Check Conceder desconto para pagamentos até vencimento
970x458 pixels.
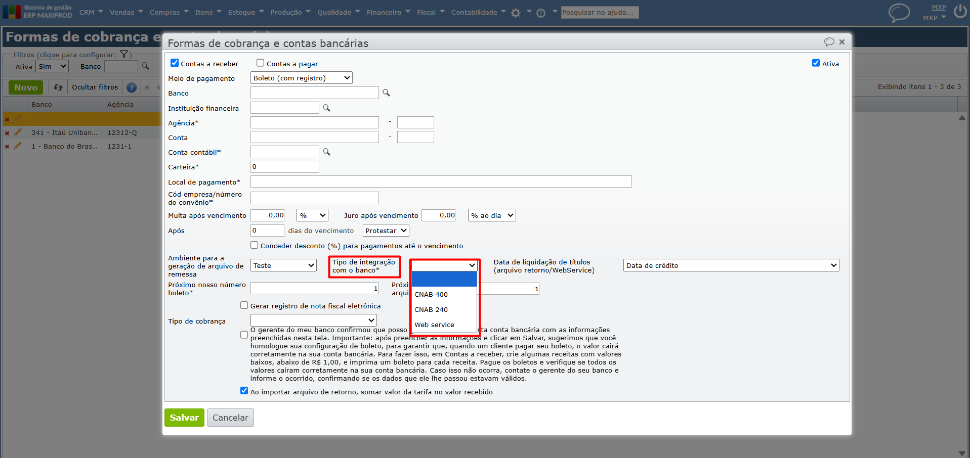pyautogui.click(x=254, y=245)
